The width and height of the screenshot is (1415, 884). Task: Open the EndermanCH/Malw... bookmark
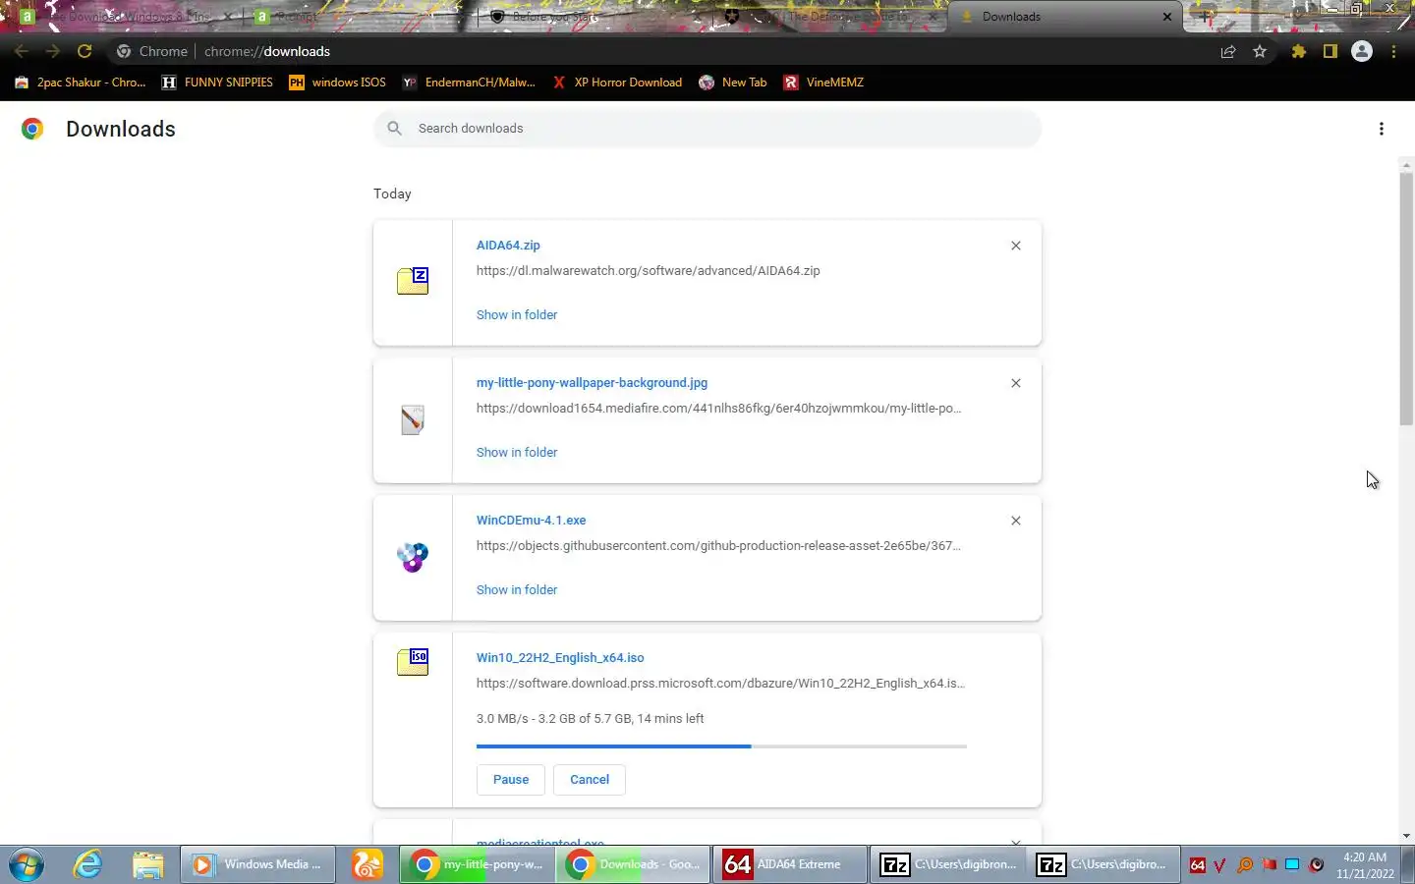tap(469, 83)
